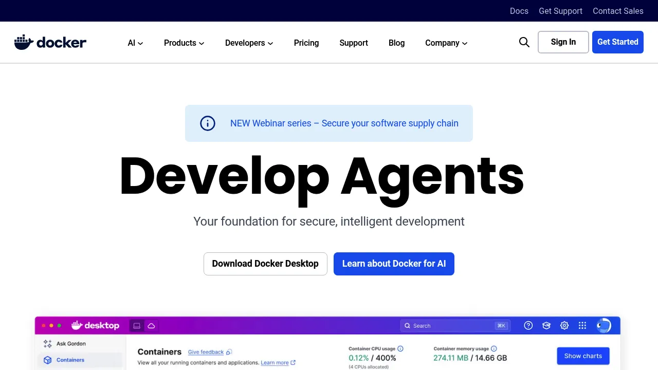Screen dimensions: 658x370
Task: Open the help question mark icon
Action: [x=528, y=325]
